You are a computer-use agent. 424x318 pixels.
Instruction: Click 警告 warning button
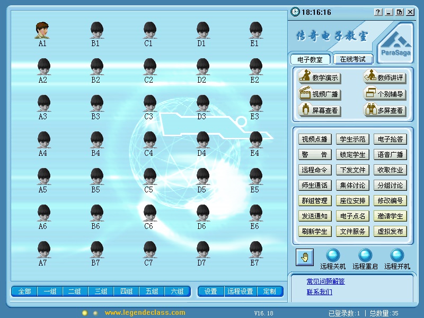click(x=315, y=155)
